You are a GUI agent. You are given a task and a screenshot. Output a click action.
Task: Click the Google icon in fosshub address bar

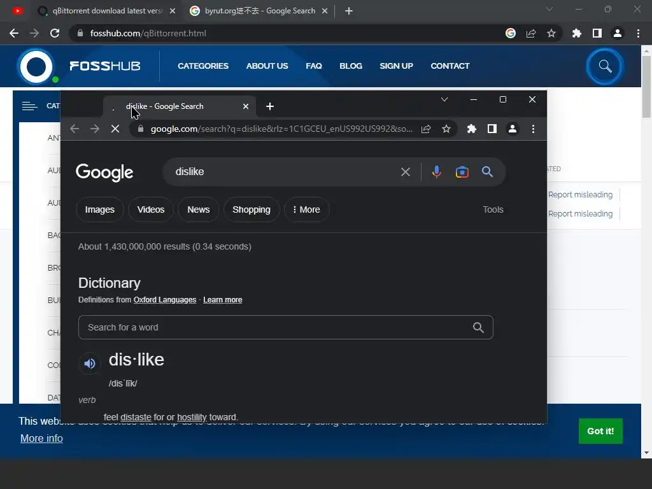[x=511, y=33]
